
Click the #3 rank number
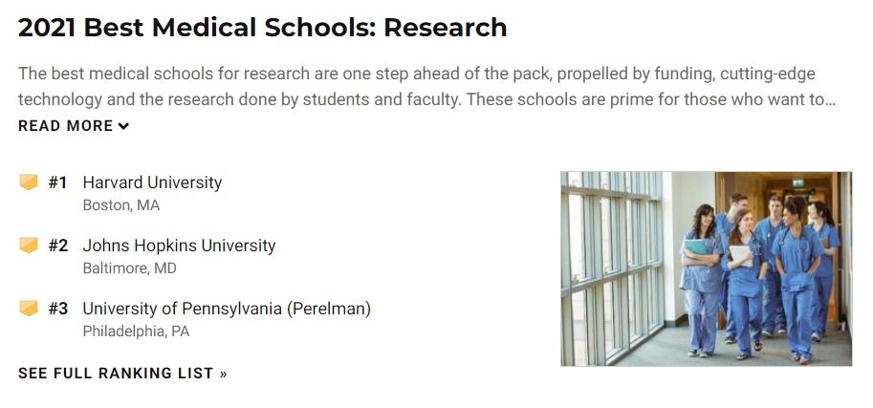click(x=58, y=309)
